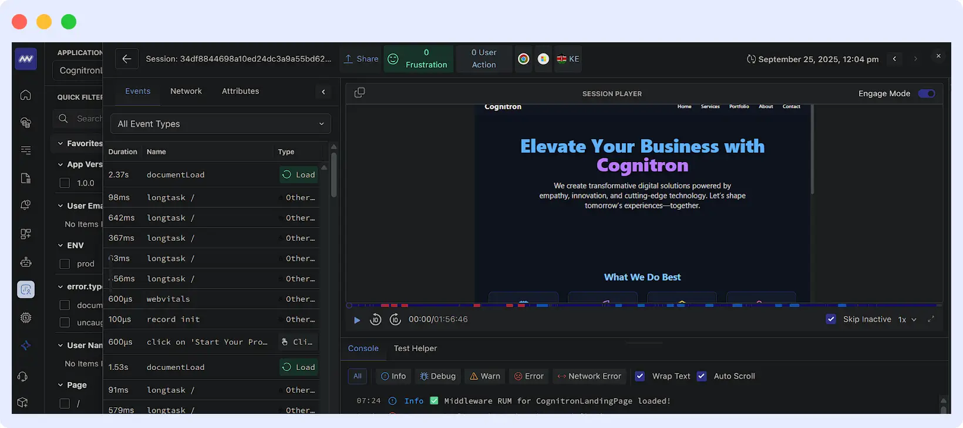
Task: Open the sparkle icon in sidebar
Action: click(26, 346)
